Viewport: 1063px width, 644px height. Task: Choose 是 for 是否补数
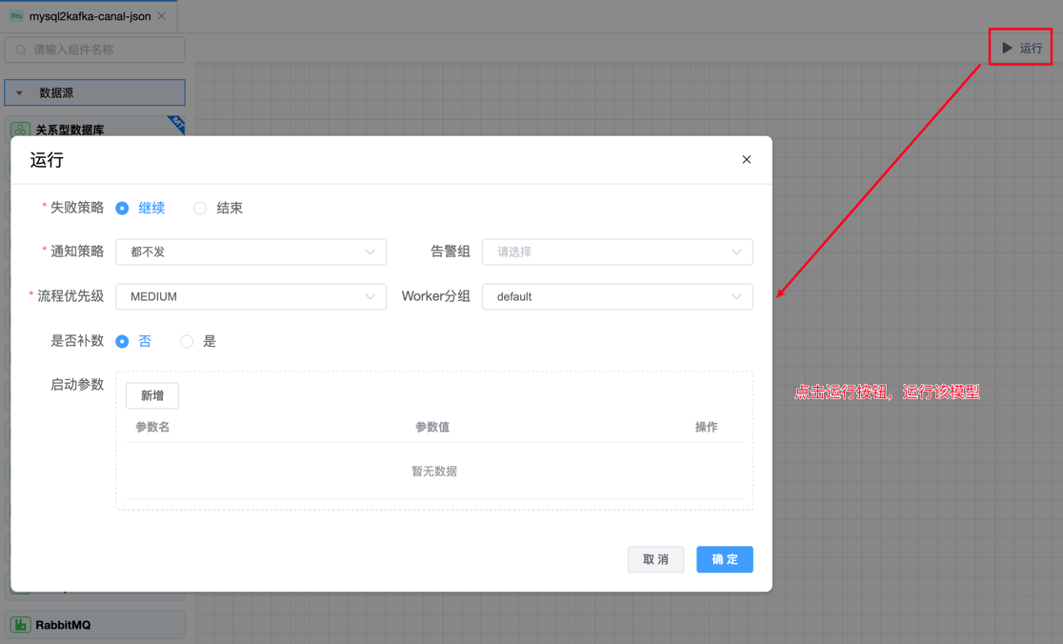187,341
